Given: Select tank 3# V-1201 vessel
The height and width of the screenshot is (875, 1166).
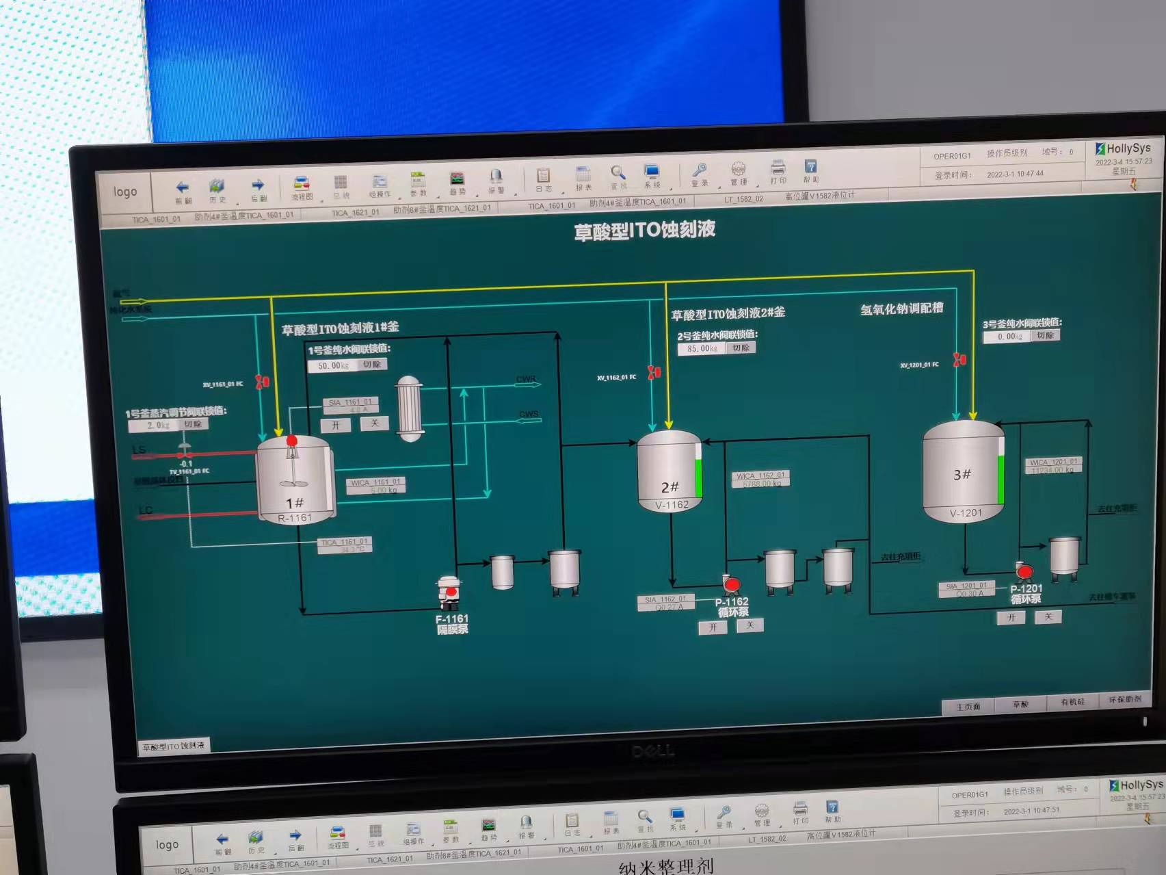Looking at the screenshot, I should [964, 472].
